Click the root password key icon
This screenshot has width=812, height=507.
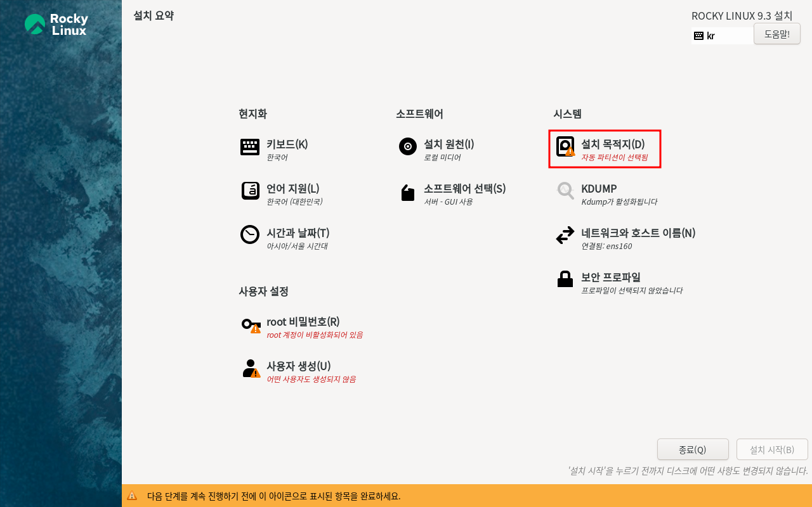click(251, 325)
